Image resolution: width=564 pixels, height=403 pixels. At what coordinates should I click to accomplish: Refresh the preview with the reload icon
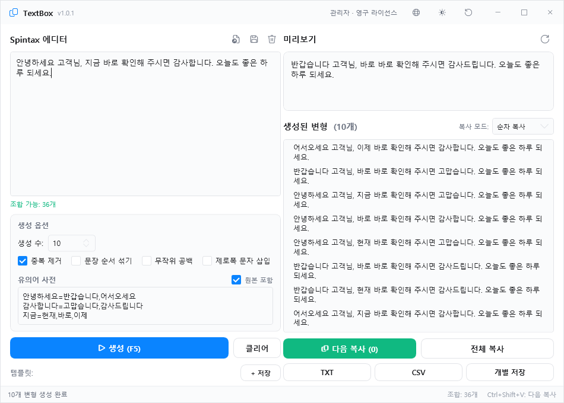(545, 39)
